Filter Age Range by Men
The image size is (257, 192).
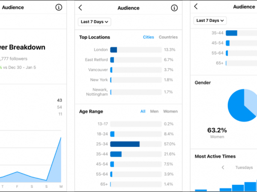(x=154, y=111)
